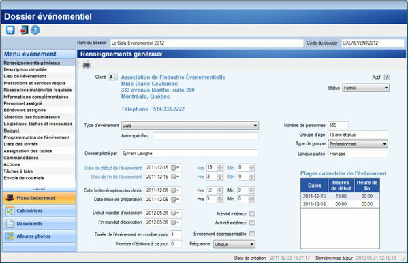Select Renseignements généraux in the menu
Image resolution: width=408 pixels, height=263 pixels.
pyautogui.click(x=39, y=63)
